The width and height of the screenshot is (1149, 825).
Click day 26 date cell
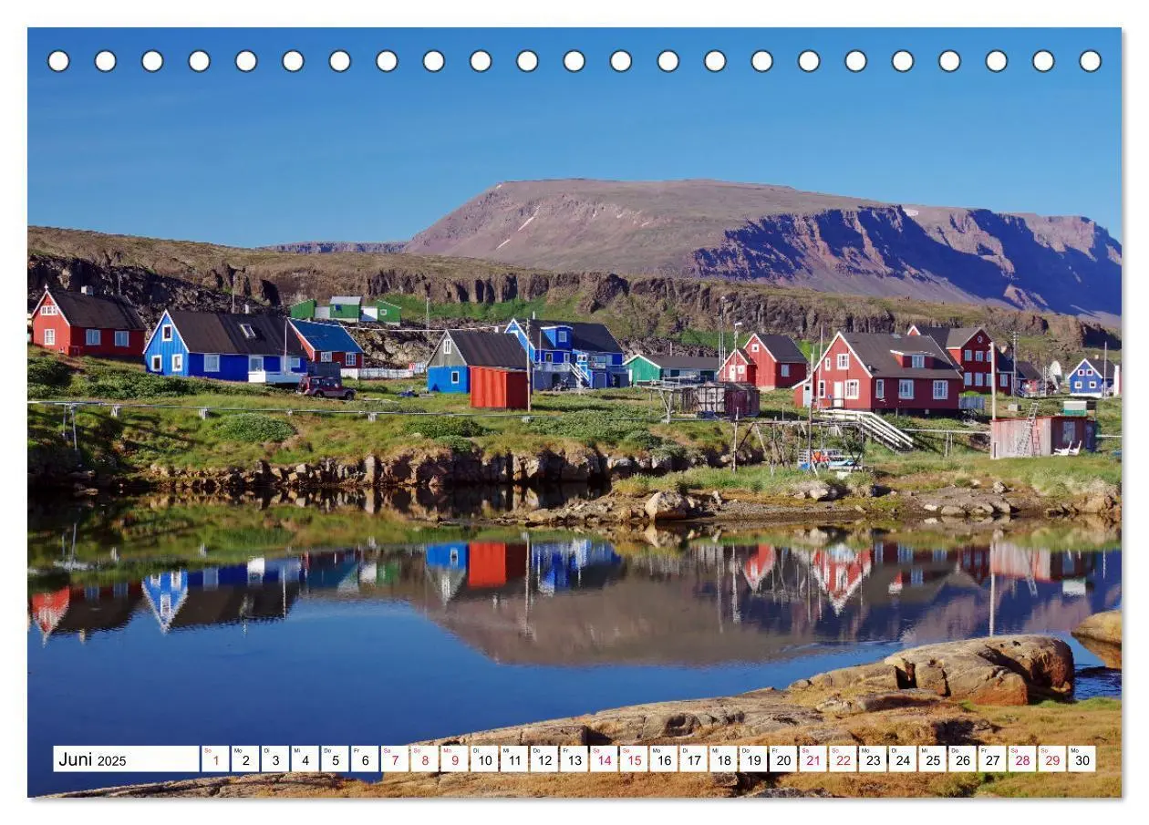click(962, 759)
